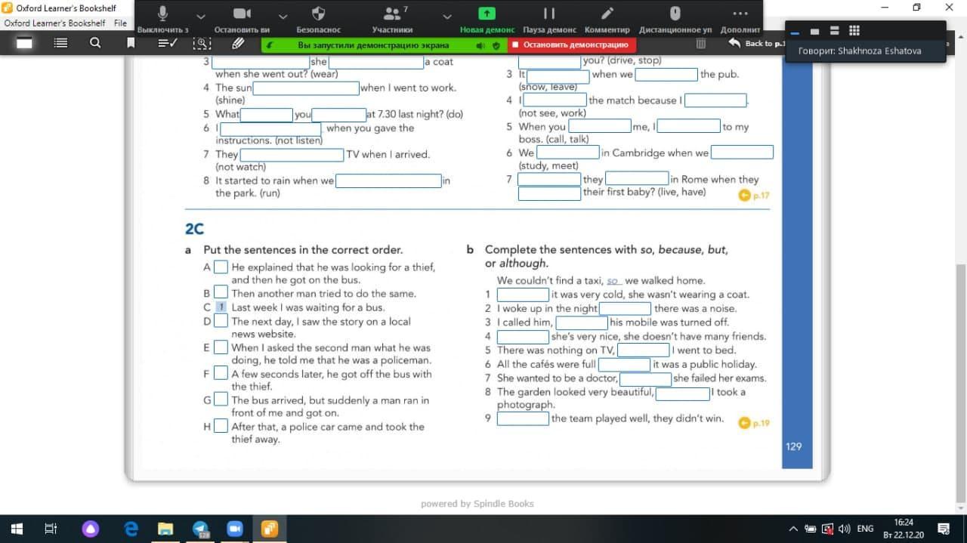The image size is (967, 543).
Task: Click green sharing shield icon
Action: pyautogui.click(x=496, y=45)
